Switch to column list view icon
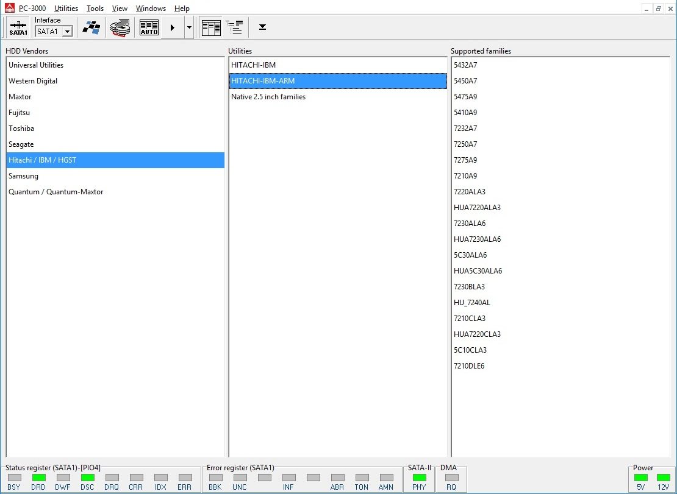This screenshot has height=494, width=677. click(211, 27)
